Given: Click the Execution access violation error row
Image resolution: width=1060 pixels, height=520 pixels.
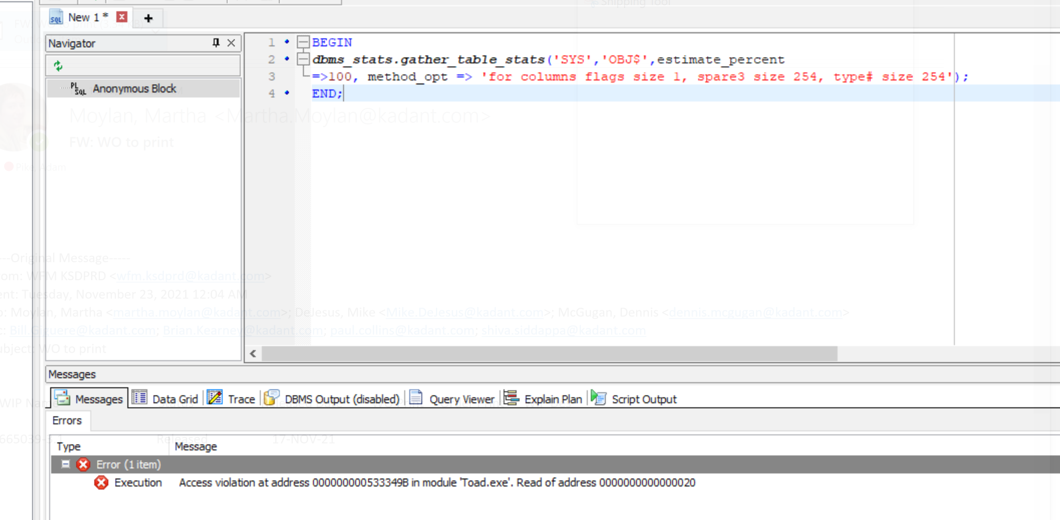Looking at the screenshot, I should (x=436, y=482).
